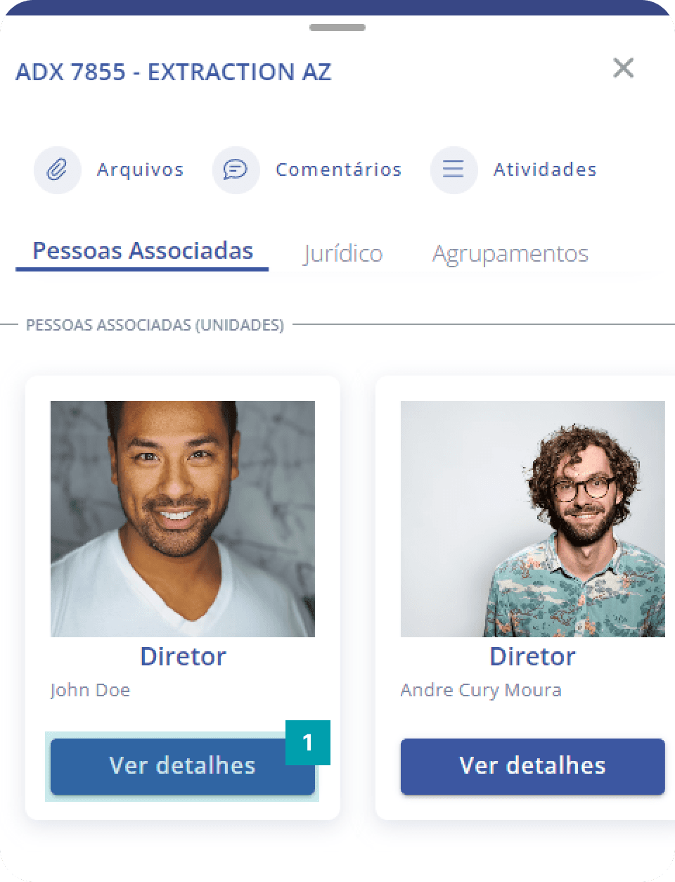View details for John Doe
This screenshot has height=882, width=675.
[183, 766]
